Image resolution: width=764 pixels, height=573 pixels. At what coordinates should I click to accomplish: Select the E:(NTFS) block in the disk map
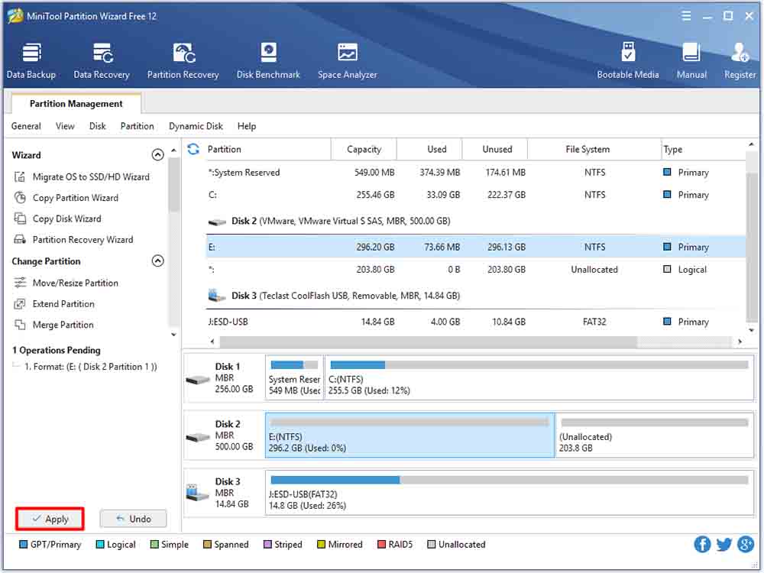pyautogui.click(x=410, y=435)
